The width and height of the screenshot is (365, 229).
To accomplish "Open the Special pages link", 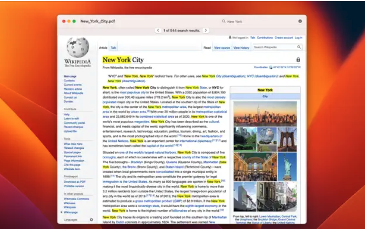I will tap(72, 152).
